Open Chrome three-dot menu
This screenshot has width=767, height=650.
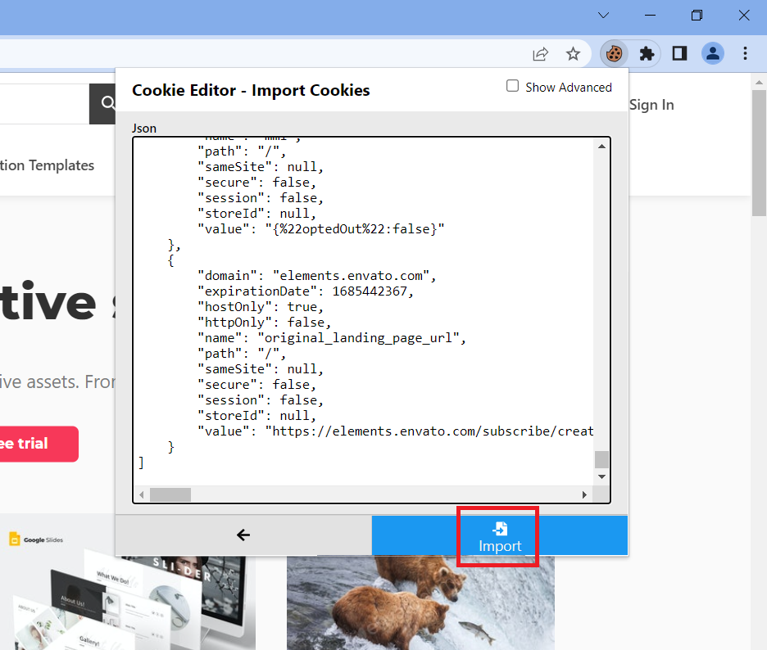[745, 54]
